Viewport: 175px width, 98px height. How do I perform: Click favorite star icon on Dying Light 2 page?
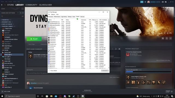(171, 38)
